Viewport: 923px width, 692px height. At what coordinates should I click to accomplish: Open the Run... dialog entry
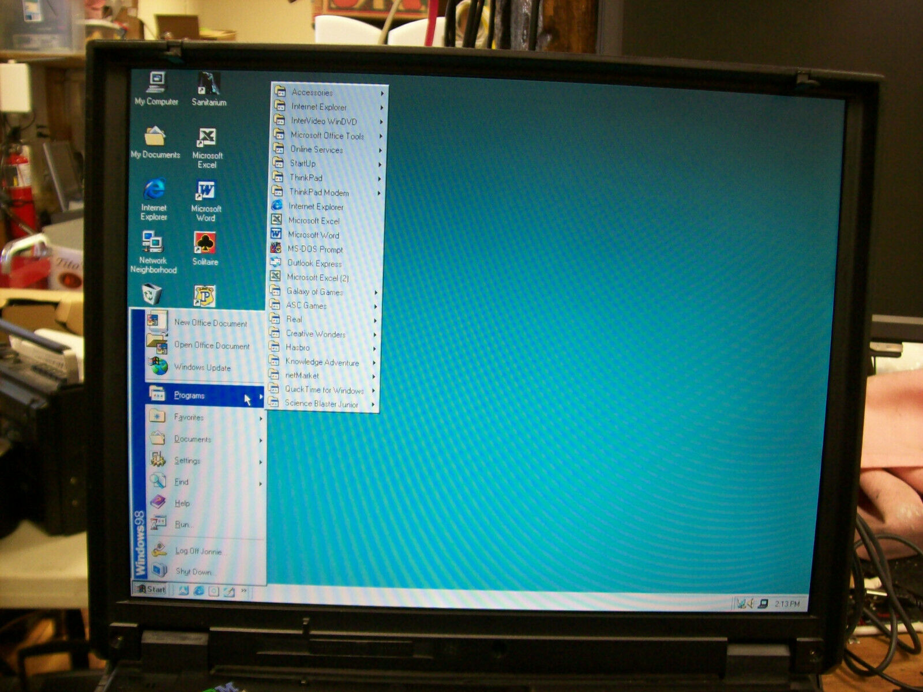tap(205, 524)
